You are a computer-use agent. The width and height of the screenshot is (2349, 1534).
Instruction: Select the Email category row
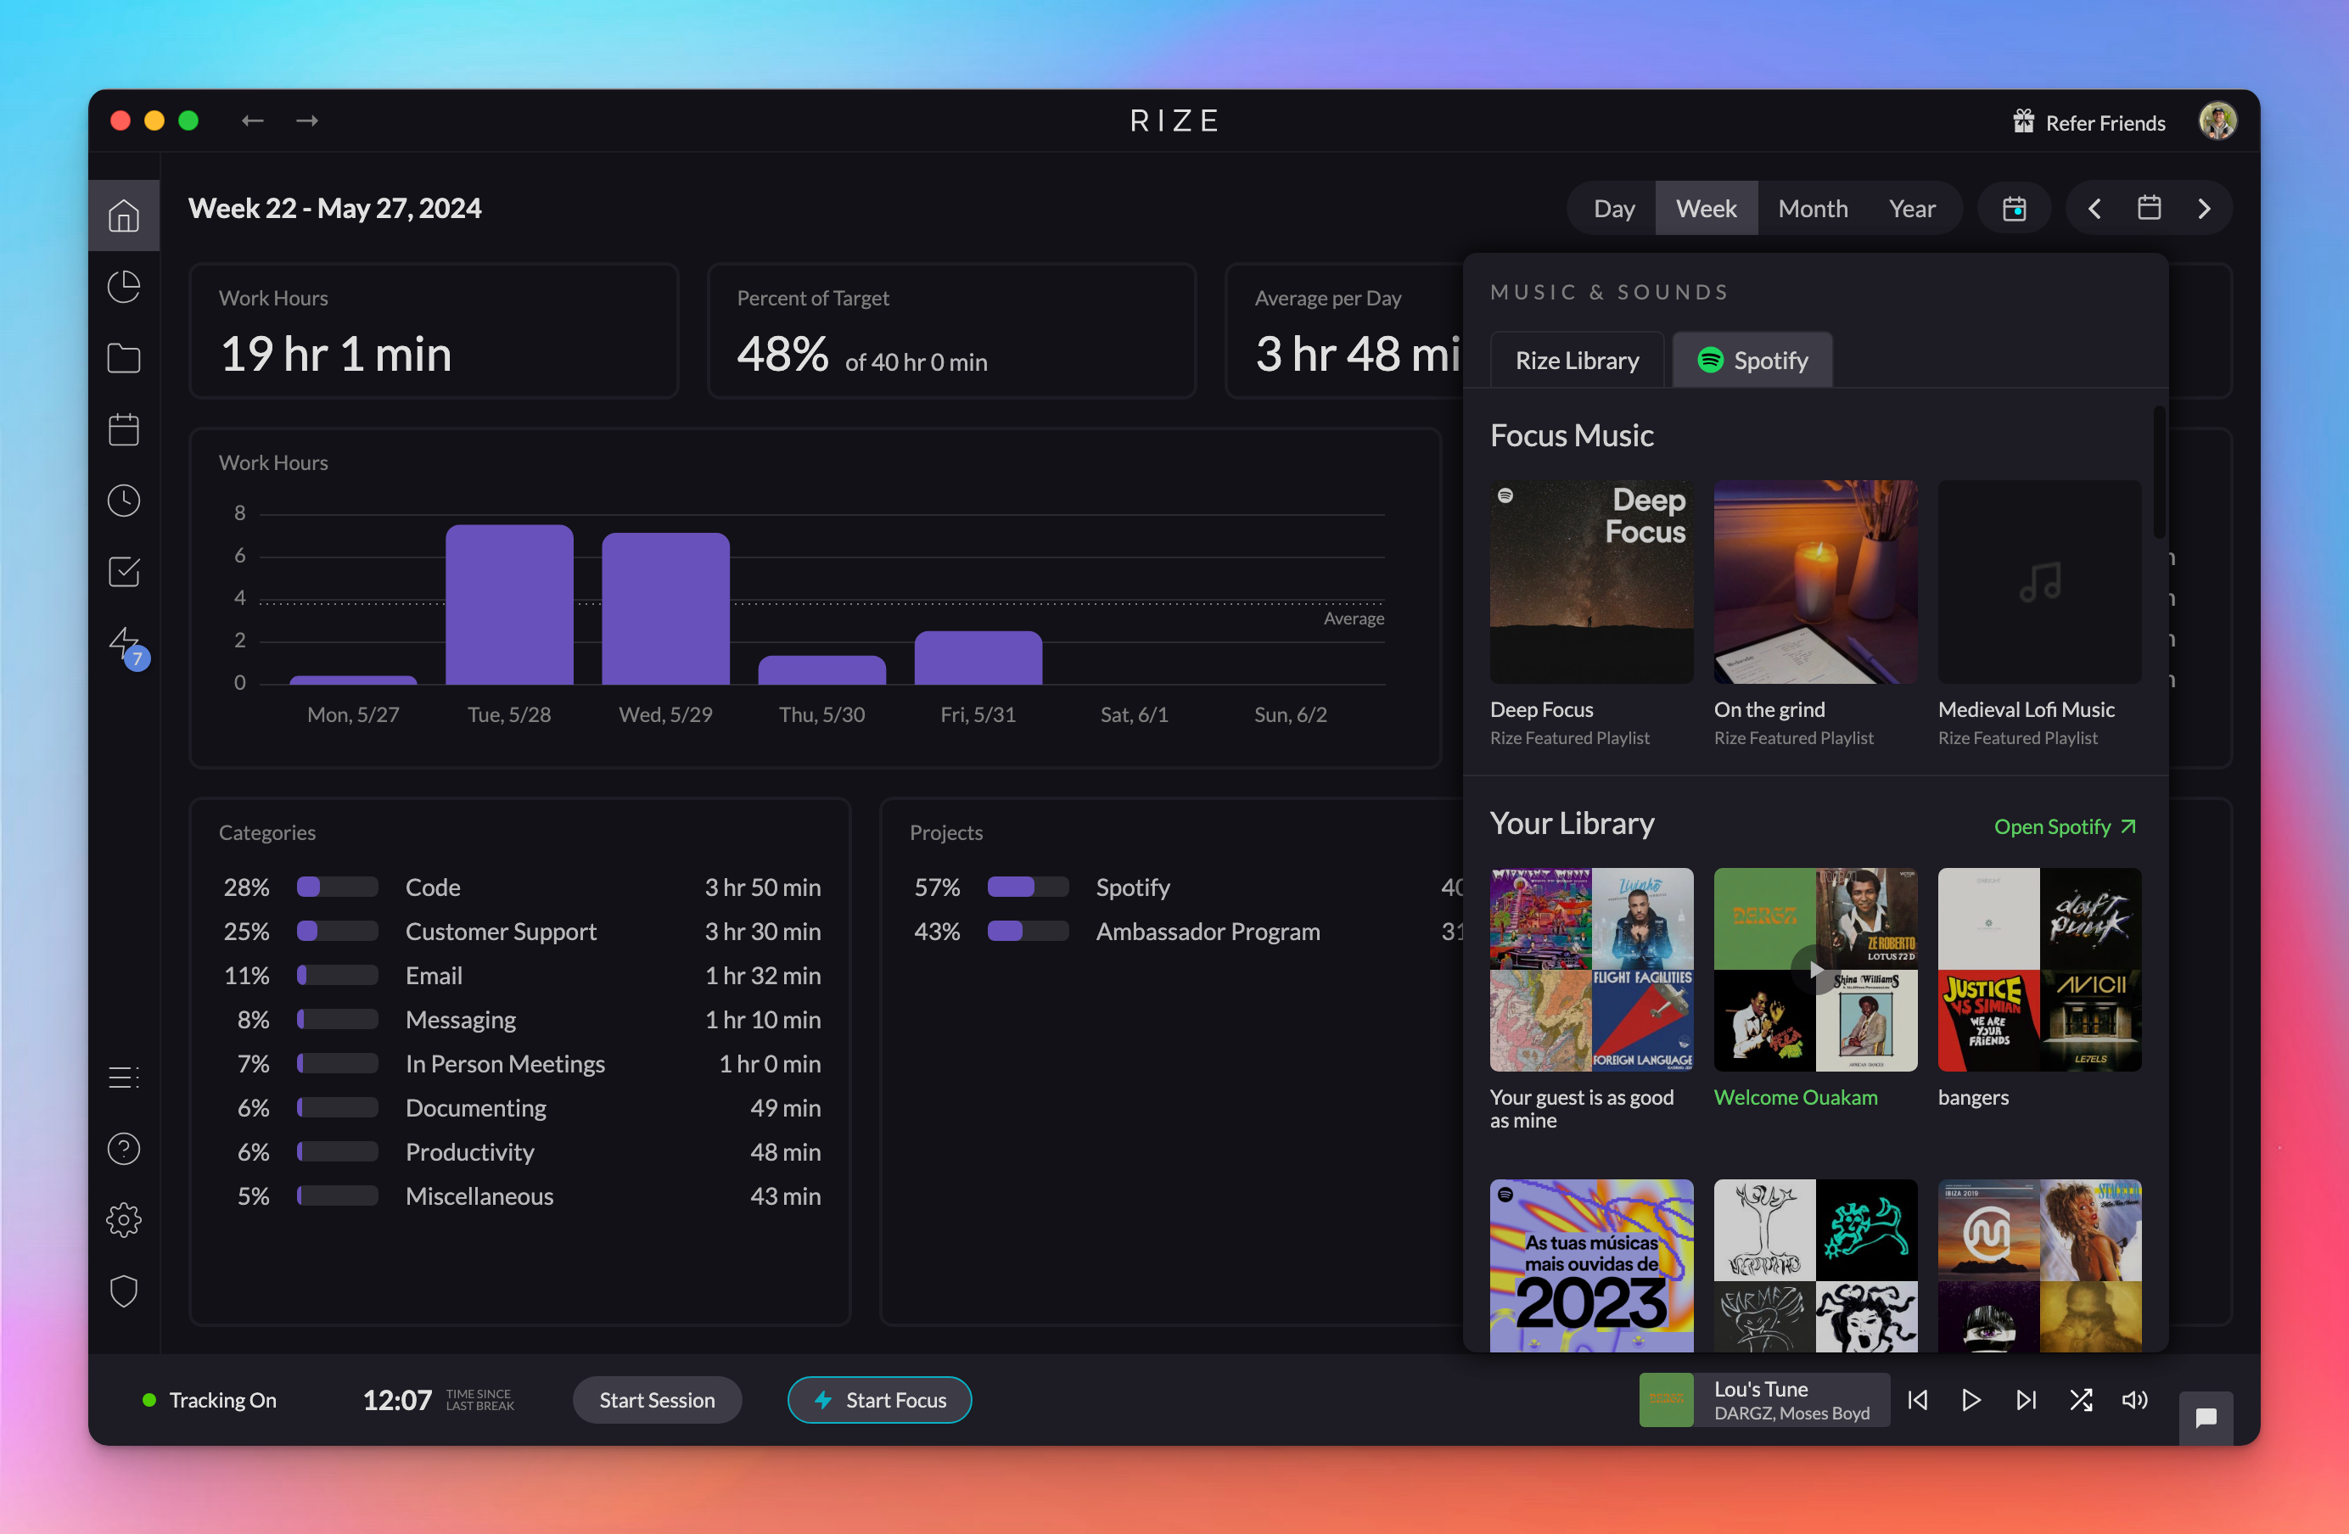tap(521, 976)
